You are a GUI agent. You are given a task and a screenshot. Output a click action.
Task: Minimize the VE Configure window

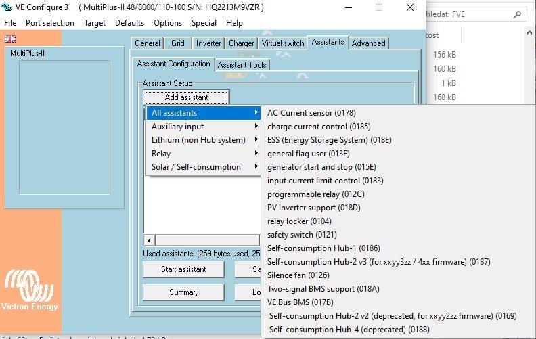[349, 7]
